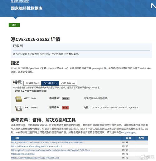The height and width of the screenshot is (161, 156).
Task: Open the ethiack.com one-click-rce-moltbot link
Action: [37, 146]
